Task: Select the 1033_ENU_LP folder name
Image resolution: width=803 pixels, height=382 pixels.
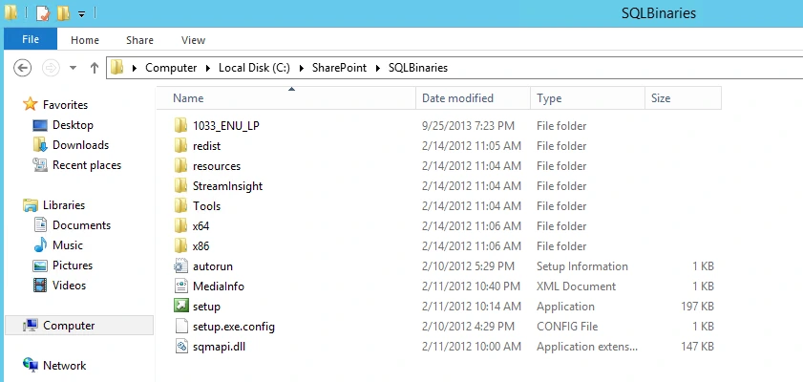Action: point(226,125)
